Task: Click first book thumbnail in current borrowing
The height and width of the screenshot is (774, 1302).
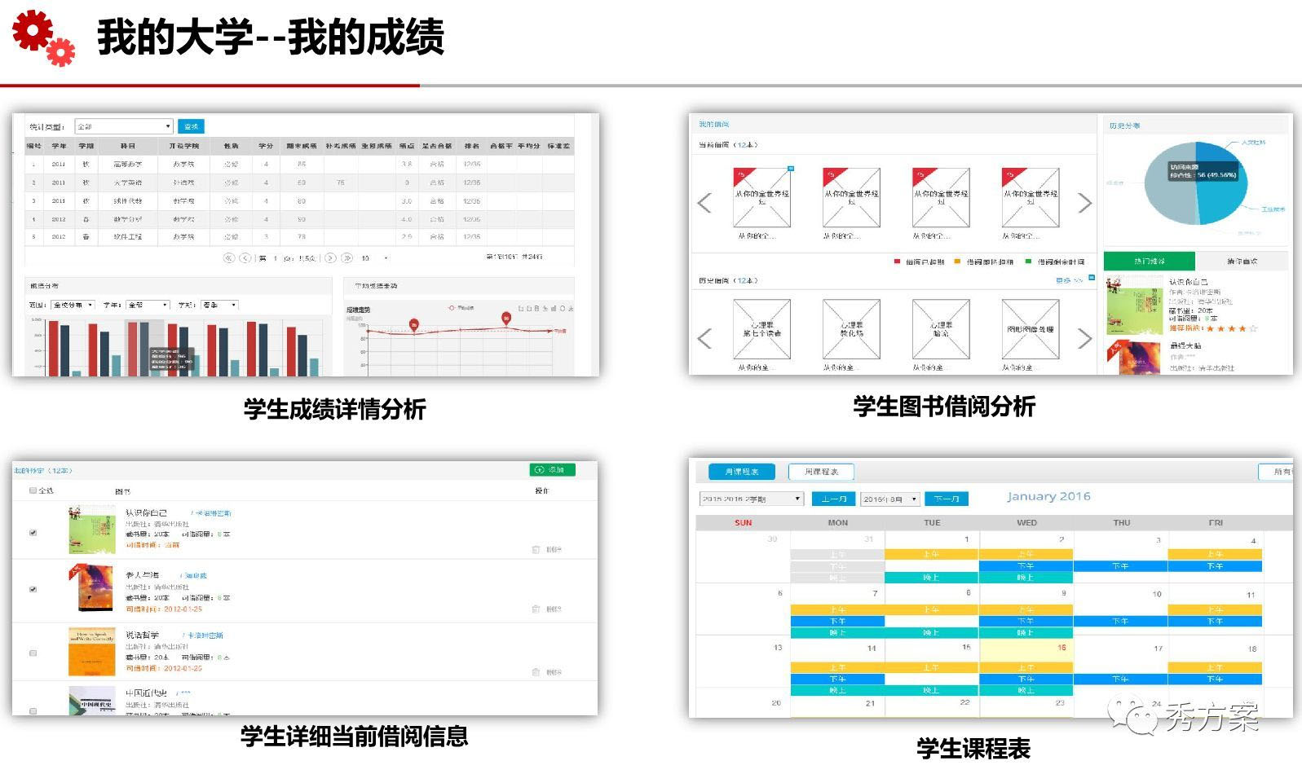Action: 762,198
